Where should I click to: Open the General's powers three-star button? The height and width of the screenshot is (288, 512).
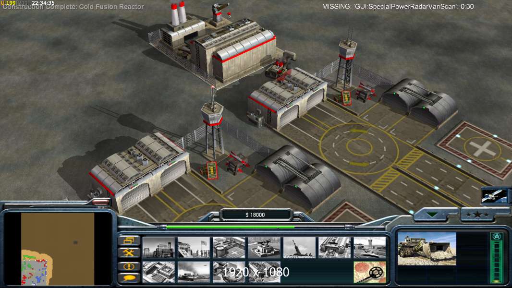pos(477,215)
